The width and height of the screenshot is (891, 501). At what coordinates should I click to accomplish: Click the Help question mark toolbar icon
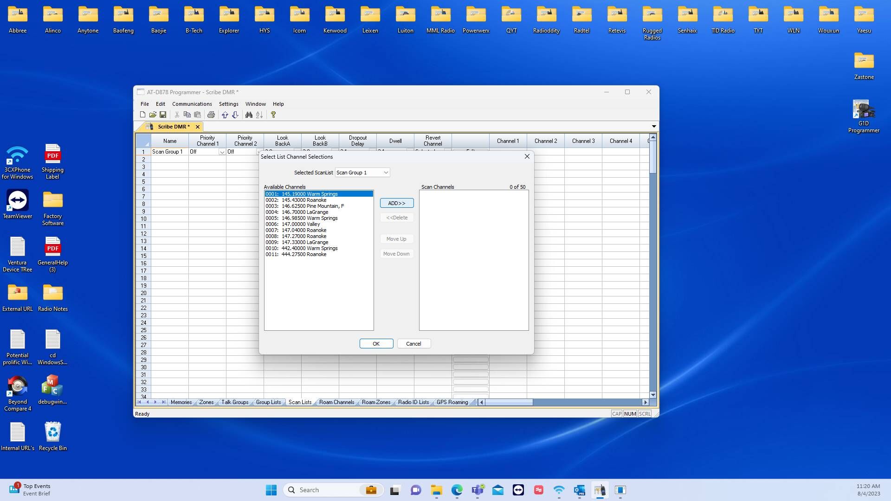tap(273, 115)
